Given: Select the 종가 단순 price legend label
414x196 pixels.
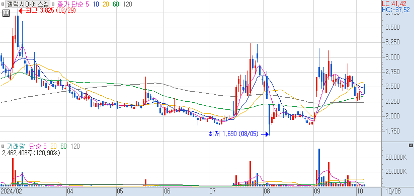Looking at the screenshot, I should click(70, 4).
